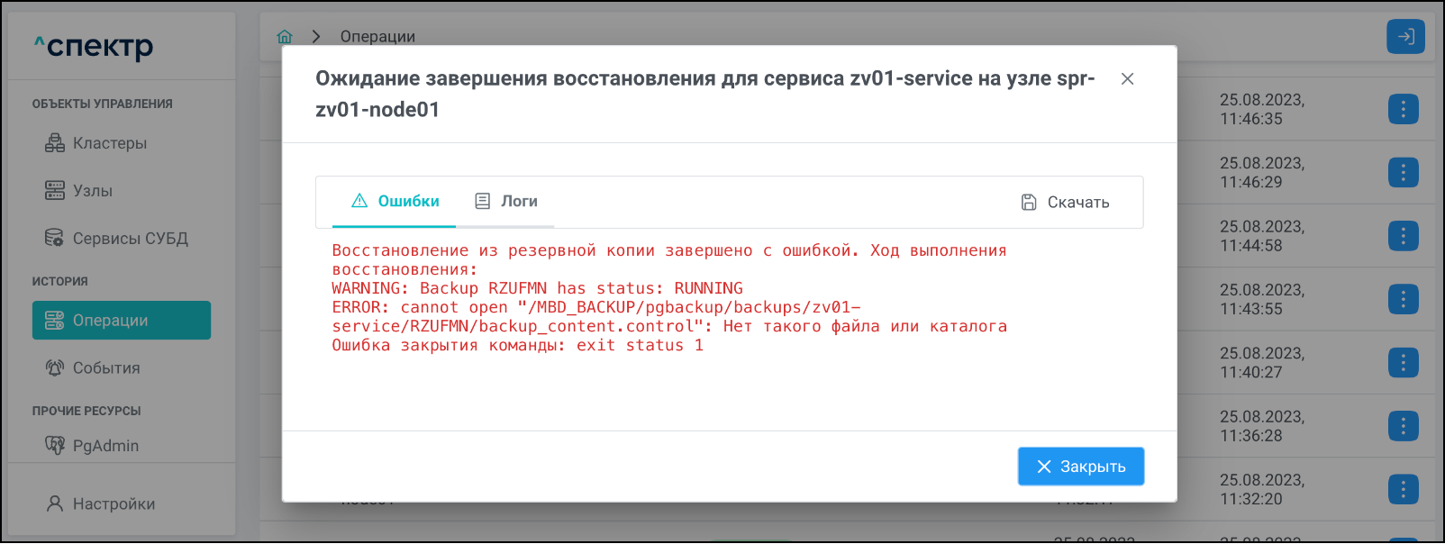
Task: Click the Операции breadcrumb text
Action: (377, 37)
